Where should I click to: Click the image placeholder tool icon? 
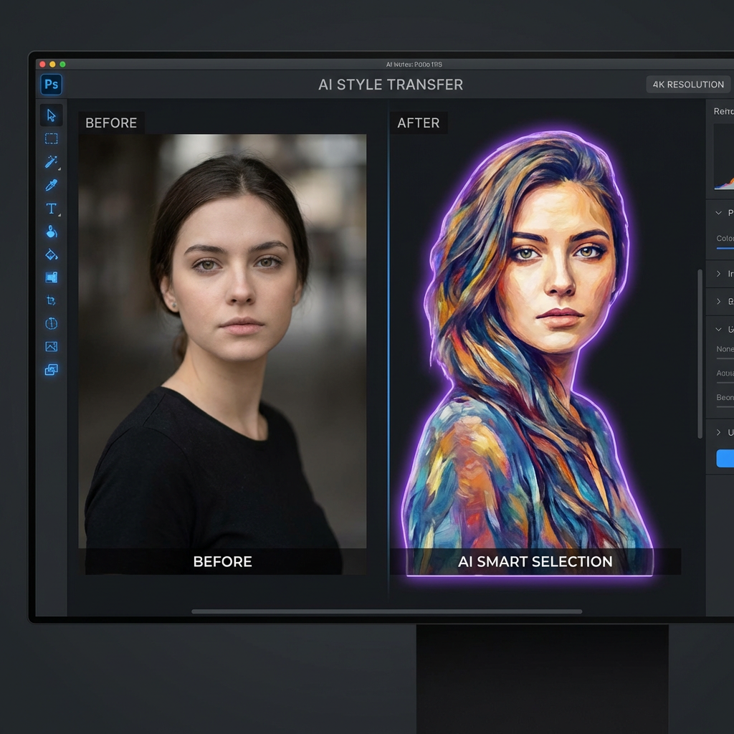coord(51,347)
